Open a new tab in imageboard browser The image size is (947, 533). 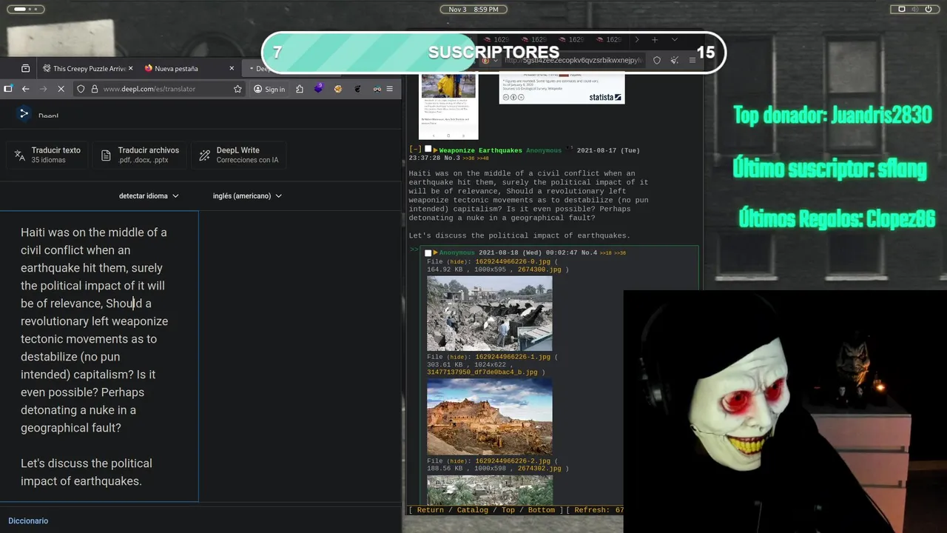(x=655, y=39)
